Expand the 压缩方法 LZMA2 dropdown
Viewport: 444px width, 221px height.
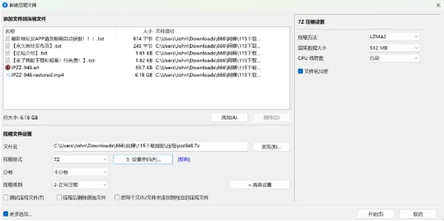(x=394, y=37)
